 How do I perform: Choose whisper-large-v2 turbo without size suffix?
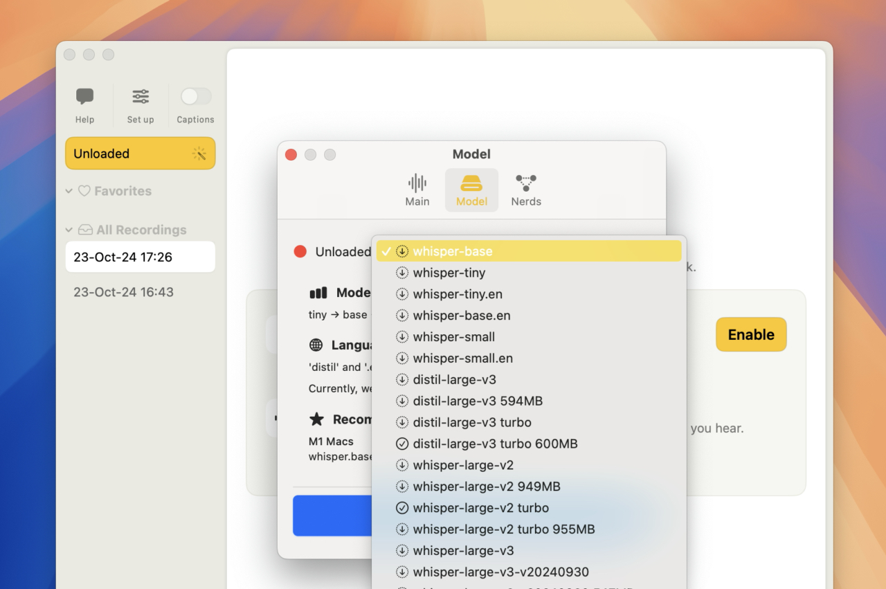point(529,508)
